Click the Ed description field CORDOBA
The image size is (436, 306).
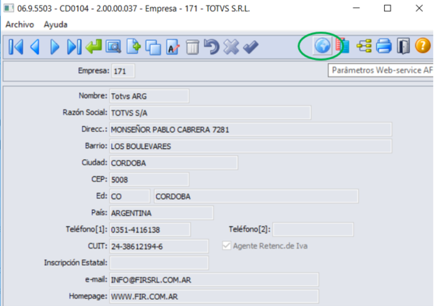click(256, 196)
